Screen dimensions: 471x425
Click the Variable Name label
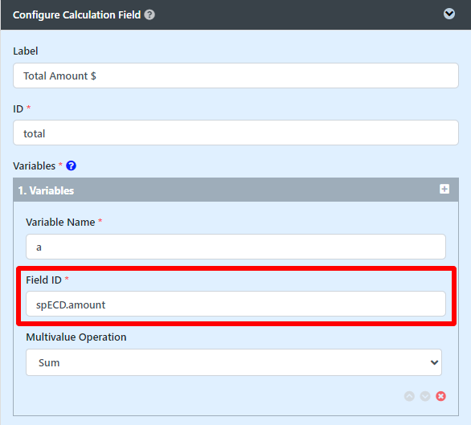tap(60, 223)
